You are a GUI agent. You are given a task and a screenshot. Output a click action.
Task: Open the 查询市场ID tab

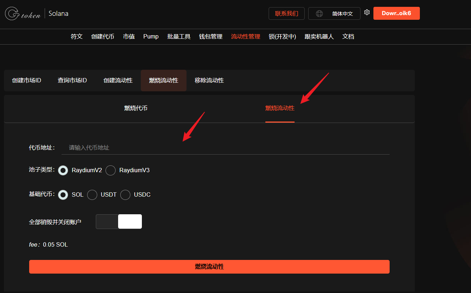72,81
